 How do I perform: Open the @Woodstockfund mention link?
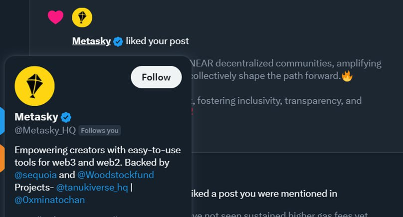click(x=116, y=175)
